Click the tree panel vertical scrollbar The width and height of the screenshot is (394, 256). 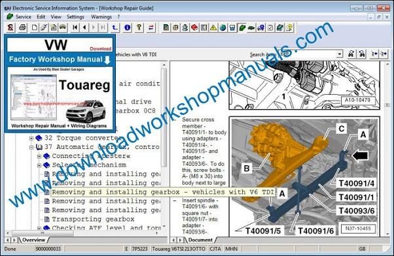pos(164,118)
